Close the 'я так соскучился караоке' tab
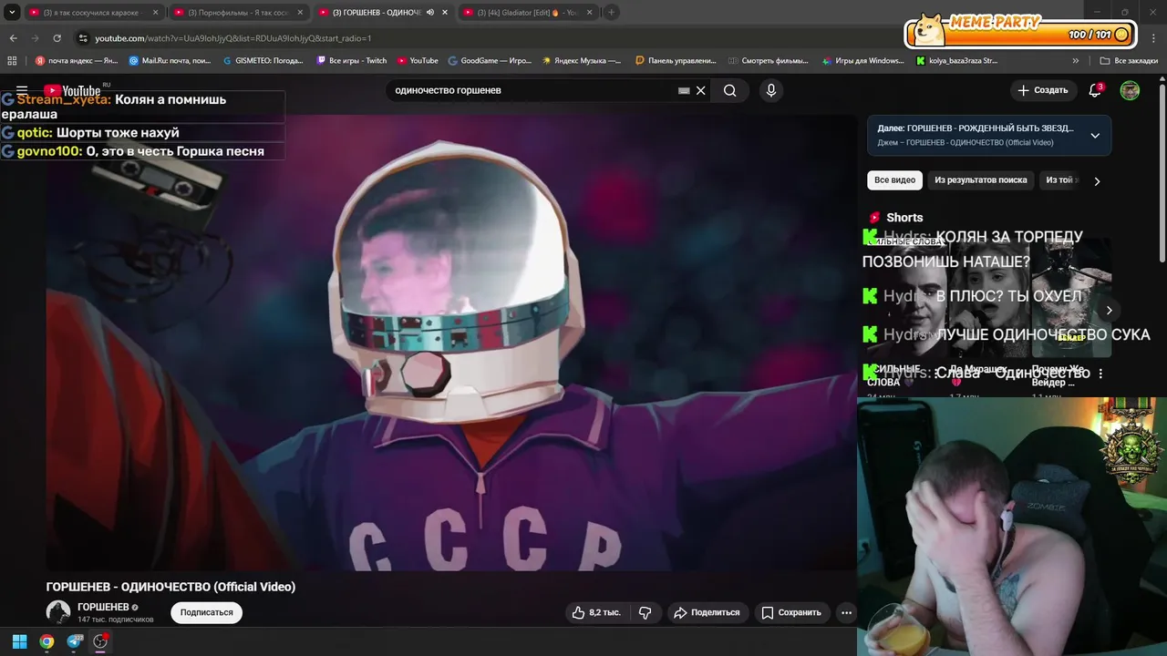Viewport: 1167px width, 656px height. point(155,13)
